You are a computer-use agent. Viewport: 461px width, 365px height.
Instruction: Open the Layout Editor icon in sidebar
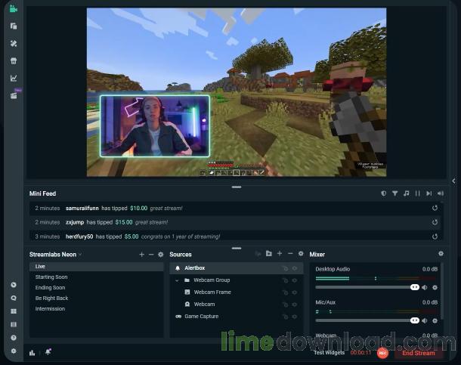[14, 26]
